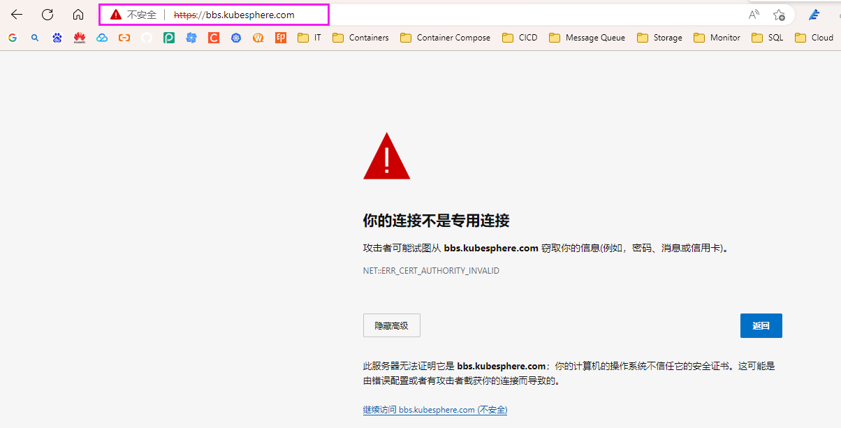Expand the Monitor bookmarks folder
The width and height of the screenshot is (841, 428).
pos(717,38)
